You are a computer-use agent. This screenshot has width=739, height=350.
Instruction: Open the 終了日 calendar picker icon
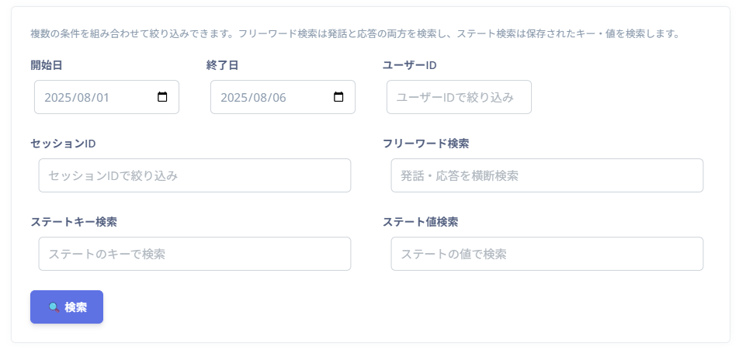338,98
